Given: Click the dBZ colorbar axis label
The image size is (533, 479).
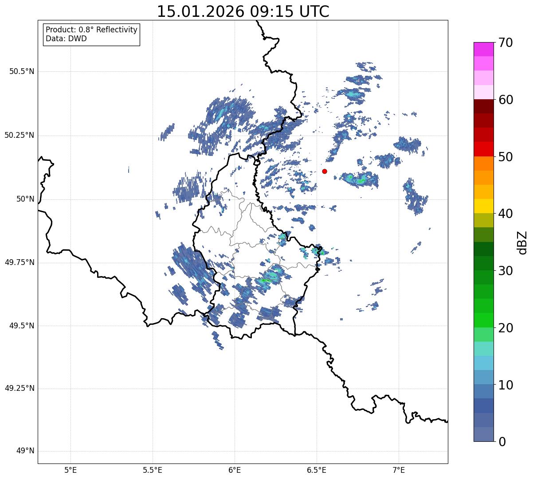Looking at the screenshot, I should [x=523, y=242].
